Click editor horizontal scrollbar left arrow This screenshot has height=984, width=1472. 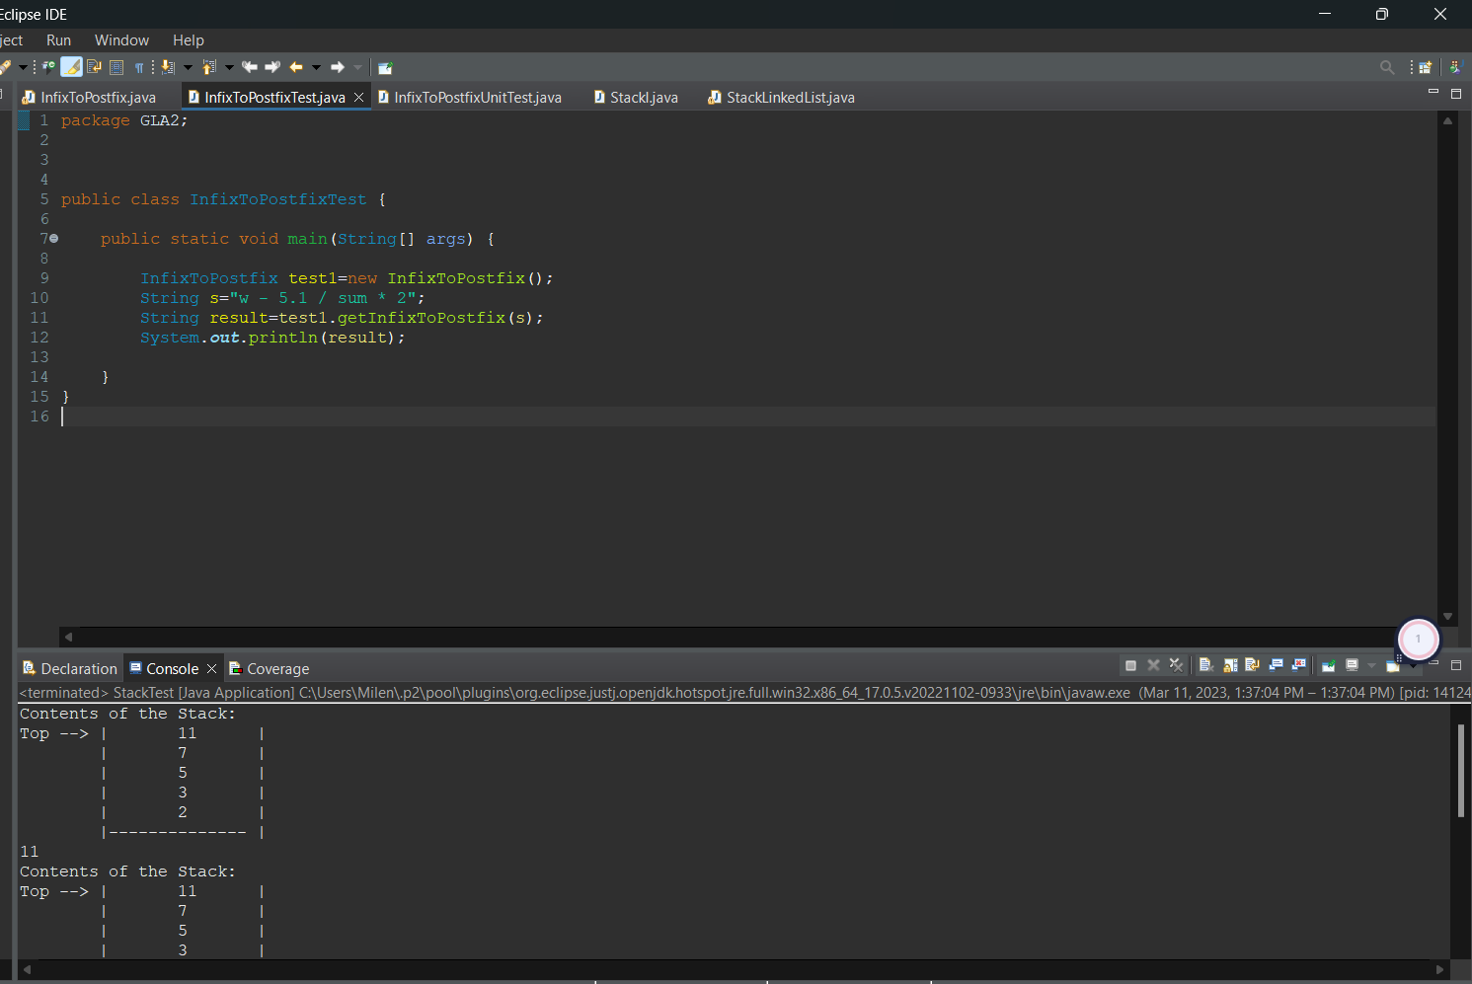tap(68, 637)
